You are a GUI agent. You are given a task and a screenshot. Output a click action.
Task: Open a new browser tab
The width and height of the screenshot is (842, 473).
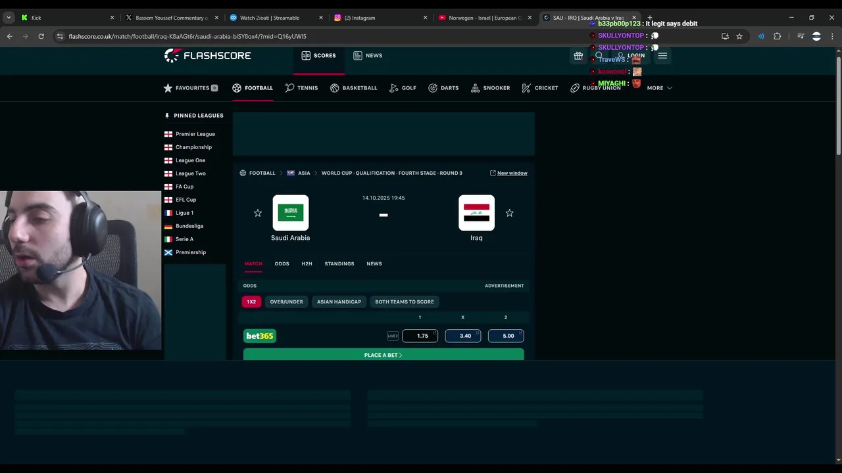click(x=650, y=18)
